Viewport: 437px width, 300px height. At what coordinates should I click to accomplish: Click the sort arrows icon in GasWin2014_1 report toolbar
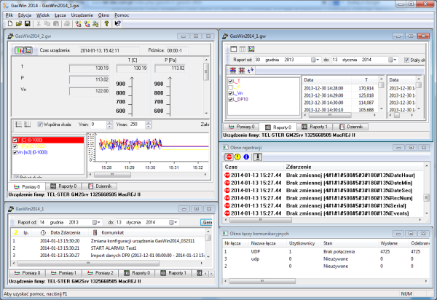pos(251,70)
